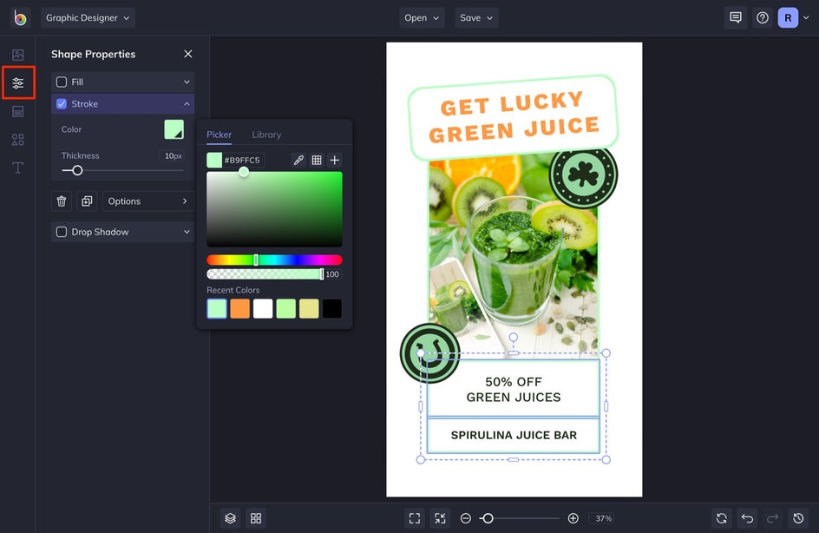
Task: Select the pale yellow recent color
Action: 309,309
